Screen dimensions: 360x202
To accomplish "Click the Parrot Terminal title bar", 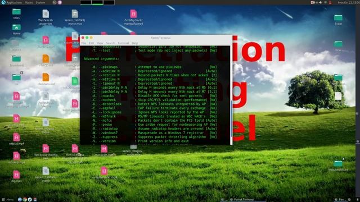I will (x=160, y=38).
